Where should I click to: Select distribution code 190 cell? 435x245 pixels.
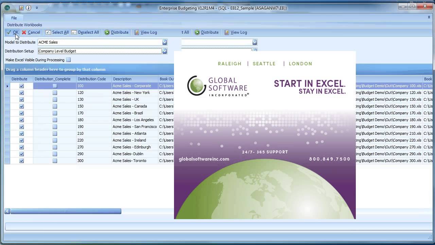click(x=94, y=127)
